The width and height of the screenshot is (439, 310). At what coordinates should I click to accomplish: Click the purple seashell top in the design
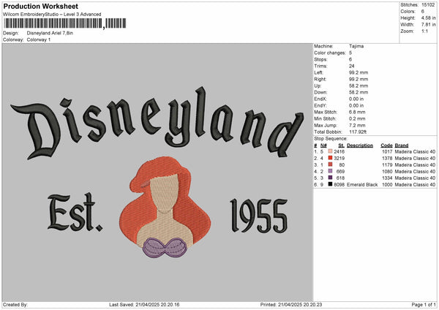coord(165,247)
